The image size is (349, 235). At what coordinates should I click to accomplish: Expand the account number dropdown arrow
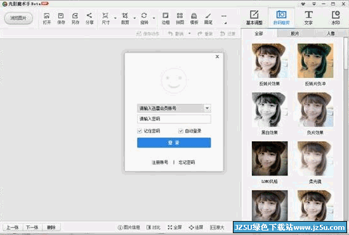click(x=207, y=108)
